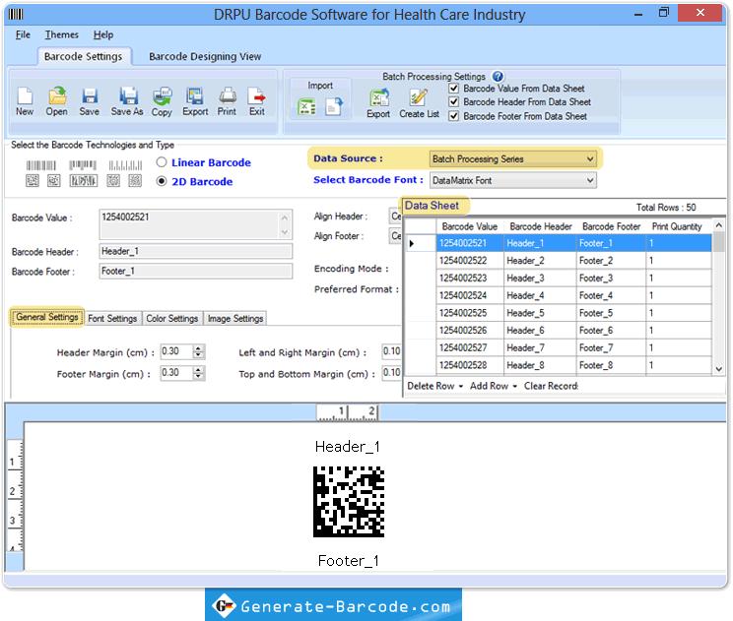Select the General Settings tab
The height and width of the screenshot is (621, 733).
[x=46, y=317]
